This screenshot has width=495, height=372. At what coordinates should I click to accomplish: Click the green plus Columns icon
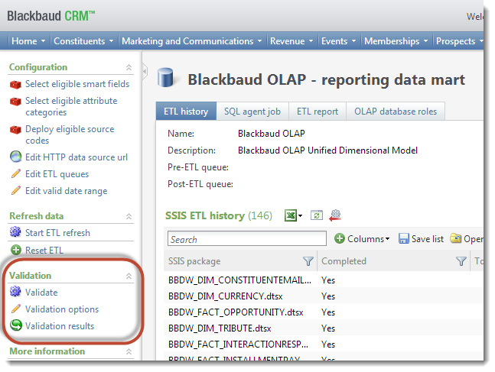tap(340, 238)
